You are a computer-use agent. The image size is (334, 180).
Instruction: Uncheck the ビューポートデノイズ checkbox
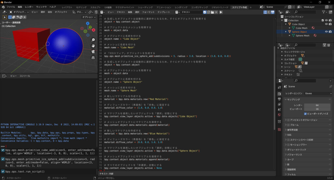(305, 114)
